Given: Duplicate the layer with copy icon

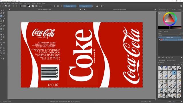Looking at the screenshot, I should (x=163, y=57).
